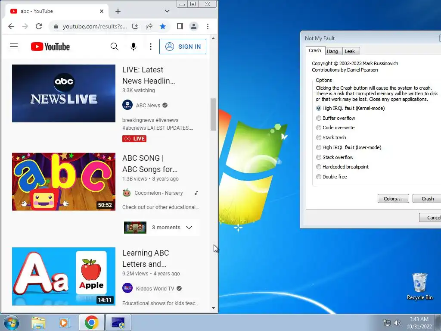Launch Windows Media Player from taskbar
Viewport: 441px width, 331px height.
point(64,323)
